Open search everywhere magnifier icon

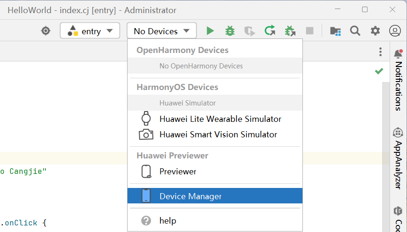(x=355, y=31)
